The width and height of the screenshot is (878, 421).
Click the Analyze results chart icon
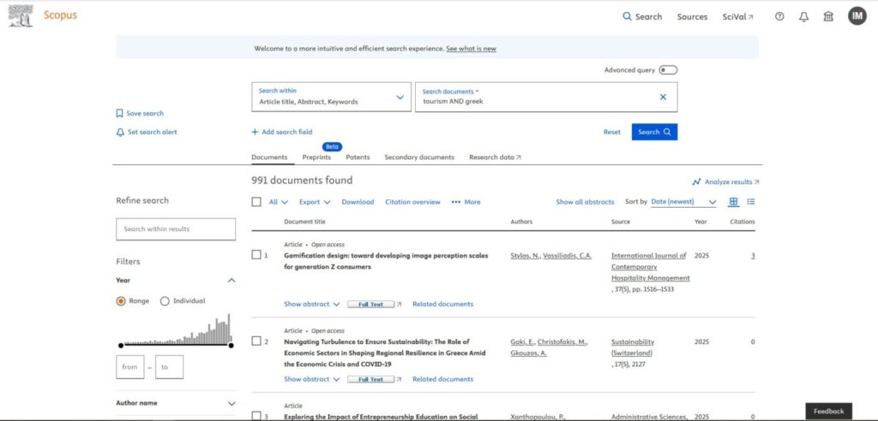point(696,181)
